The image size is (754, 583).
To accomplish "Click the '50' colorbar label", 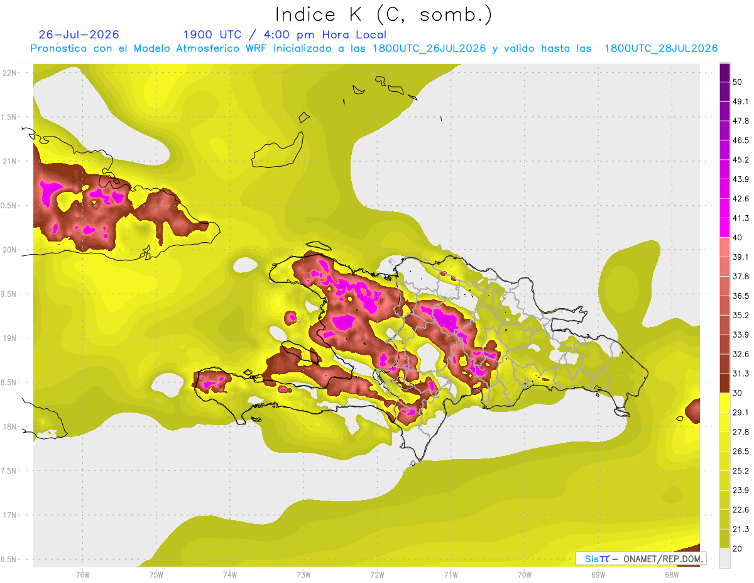I will (738, 82).
